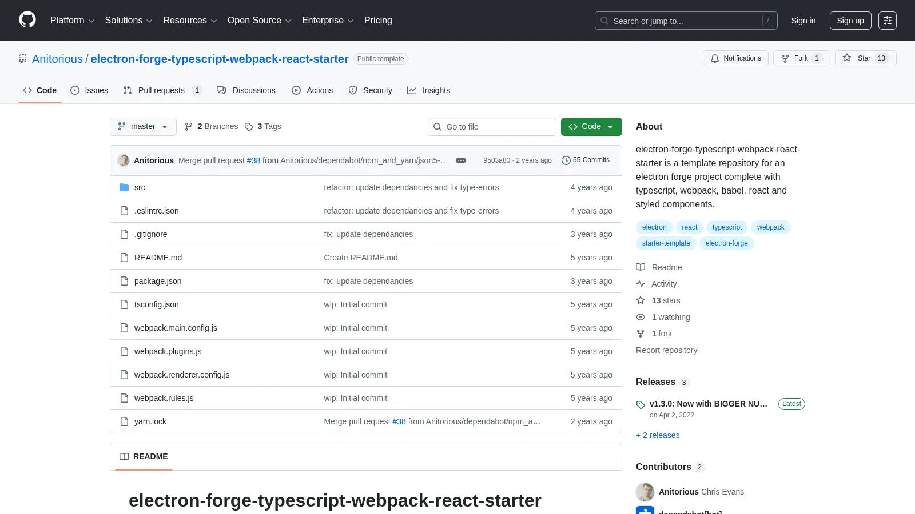Image resolution: width=915 pixels, height=514 pixels.
Task: Click the branch icon beside 2 Branches
Action: (x=189, y=127)
